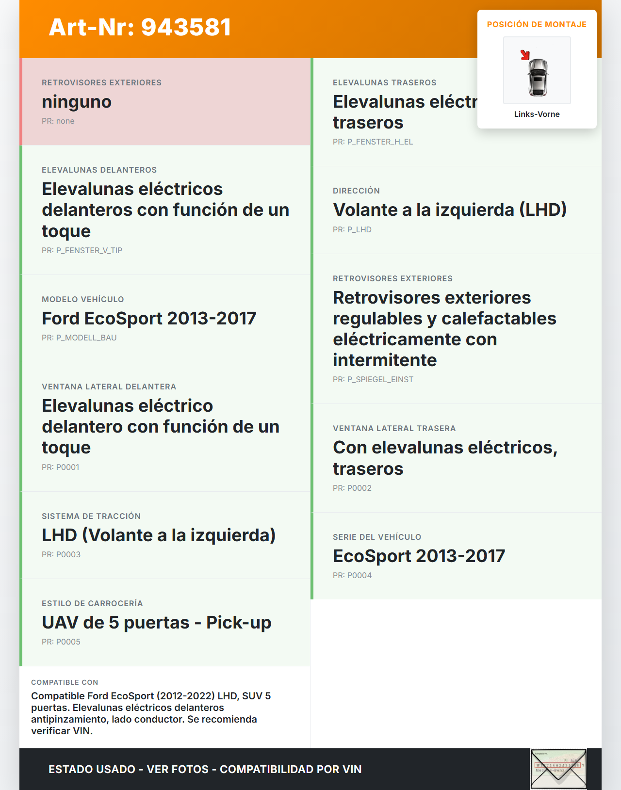621x790 pixels.
Task: Click the UAV de 5 puertas - Pick-up entry
Action: coord(156,623)
